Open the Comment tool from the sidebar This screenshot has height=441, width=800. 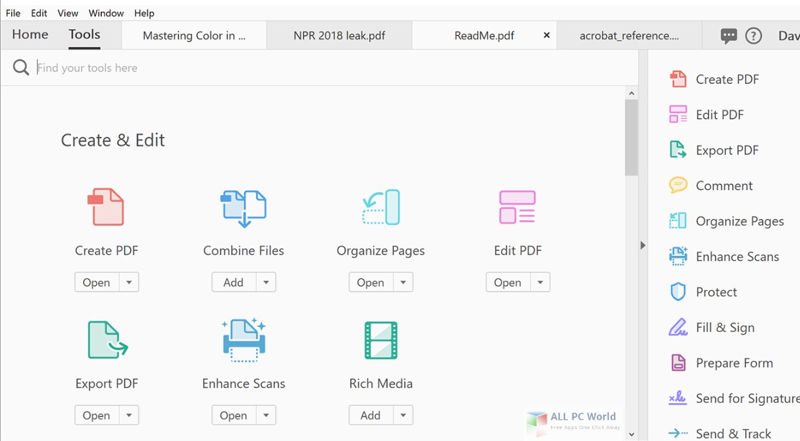[724, 186]
